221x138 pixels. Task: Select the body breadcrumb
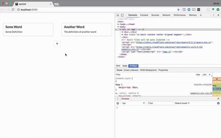click(125, 66)
